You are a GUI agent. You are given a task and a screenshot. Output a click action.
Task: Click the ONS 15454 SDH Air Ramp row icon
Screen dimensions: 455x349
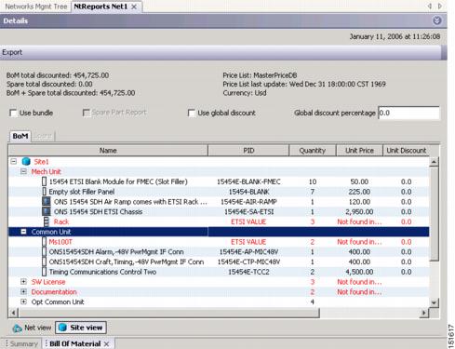tap(47, 202)
